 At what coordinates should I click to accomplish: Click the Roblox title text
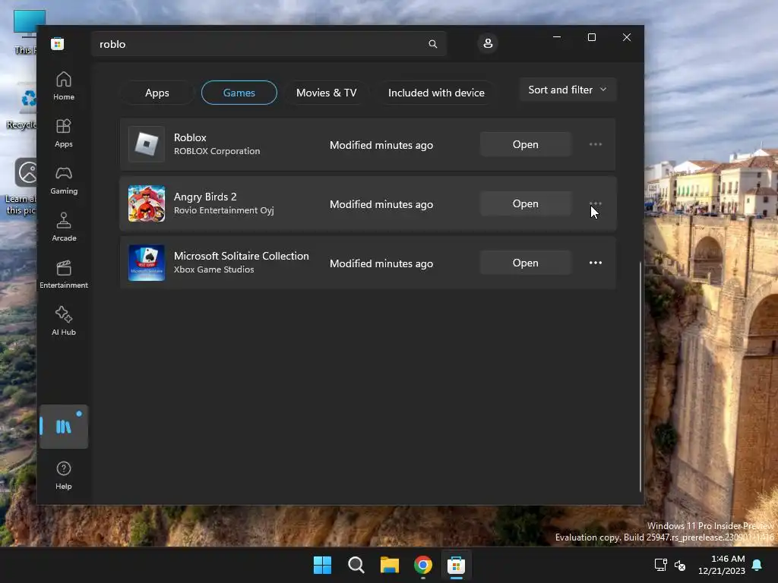[190, 137]
